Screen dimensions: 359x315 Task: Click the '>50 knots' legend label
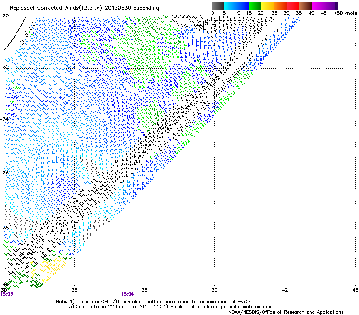(x=345, y=13)
